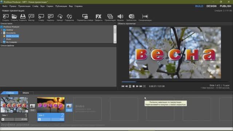Click the Открыть (Open) folder icon
Screen dimensions: 233x131
point(14,17)
